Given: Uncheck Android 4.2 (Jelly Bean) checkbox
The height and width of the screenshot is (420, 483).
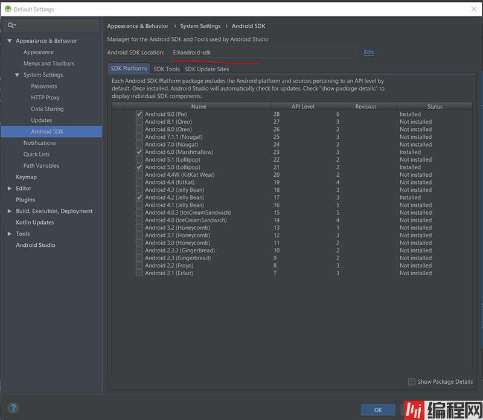Looking at the screenshot, I should click(139, 197).
